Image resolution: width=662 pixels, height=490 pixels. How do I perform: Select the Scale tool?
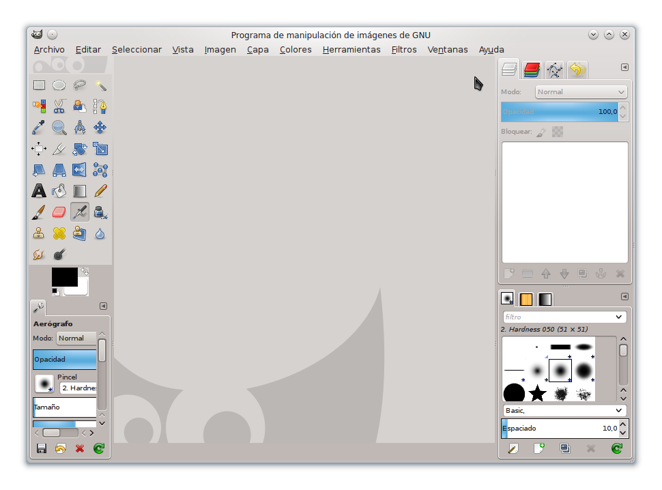click(x=100, y=149)
